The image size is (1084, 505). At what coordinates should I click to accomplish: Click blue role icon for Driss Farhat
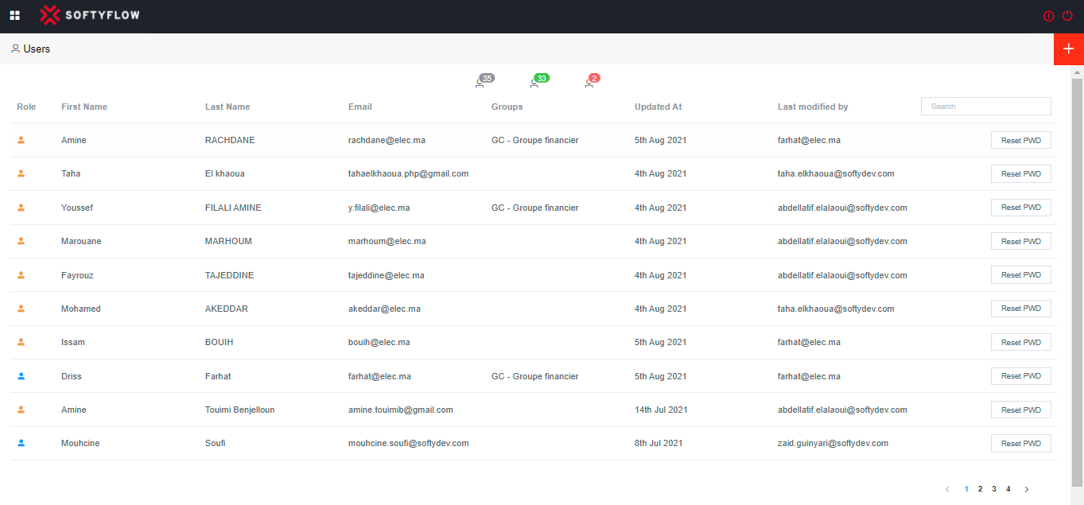(21, 376)
